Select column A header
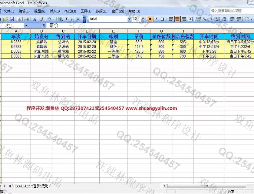The height and width of the screenshot is (194, 254). [x=16, y=31]
